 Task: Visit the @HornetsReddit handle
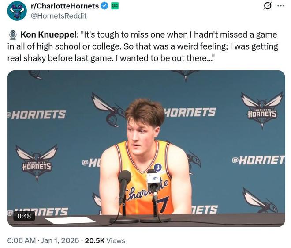click(58, 16)
